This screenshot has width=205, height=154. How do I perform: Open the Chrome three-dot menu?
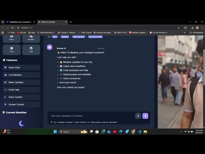tap(202, 28)
